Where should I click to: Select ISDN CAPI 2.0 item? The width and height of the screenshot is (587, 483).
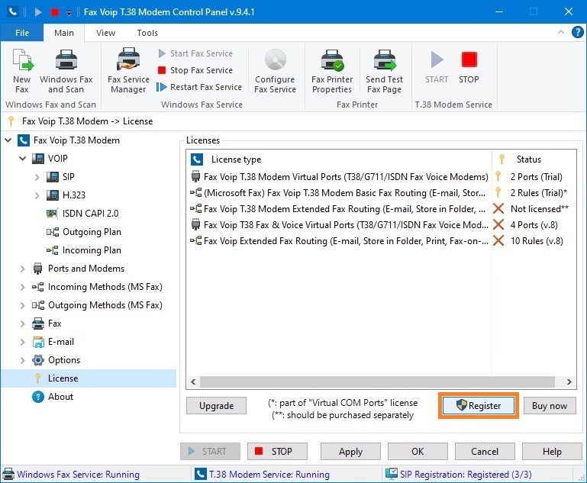[x=90, y=213]
